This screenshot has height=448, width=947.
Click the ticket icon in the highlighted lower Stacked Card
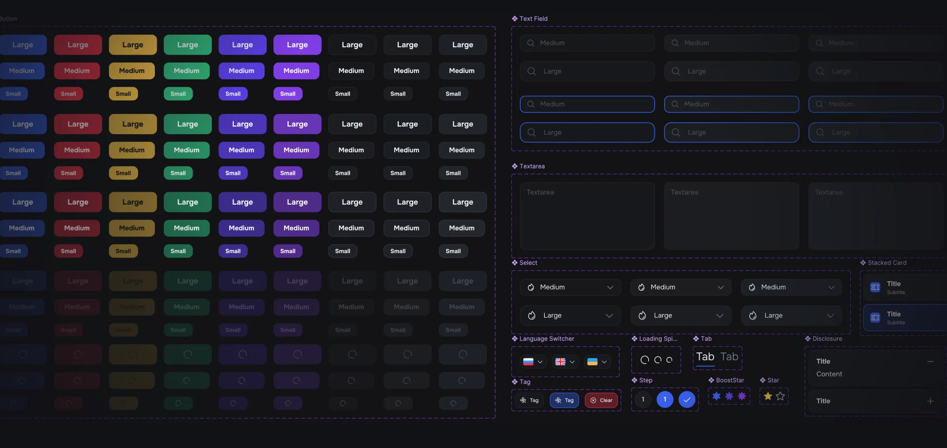point(875,317)
